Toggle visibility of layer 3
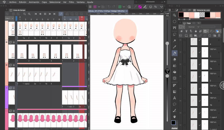The height and width of the screenshot is (130, 224). [180, 52]
